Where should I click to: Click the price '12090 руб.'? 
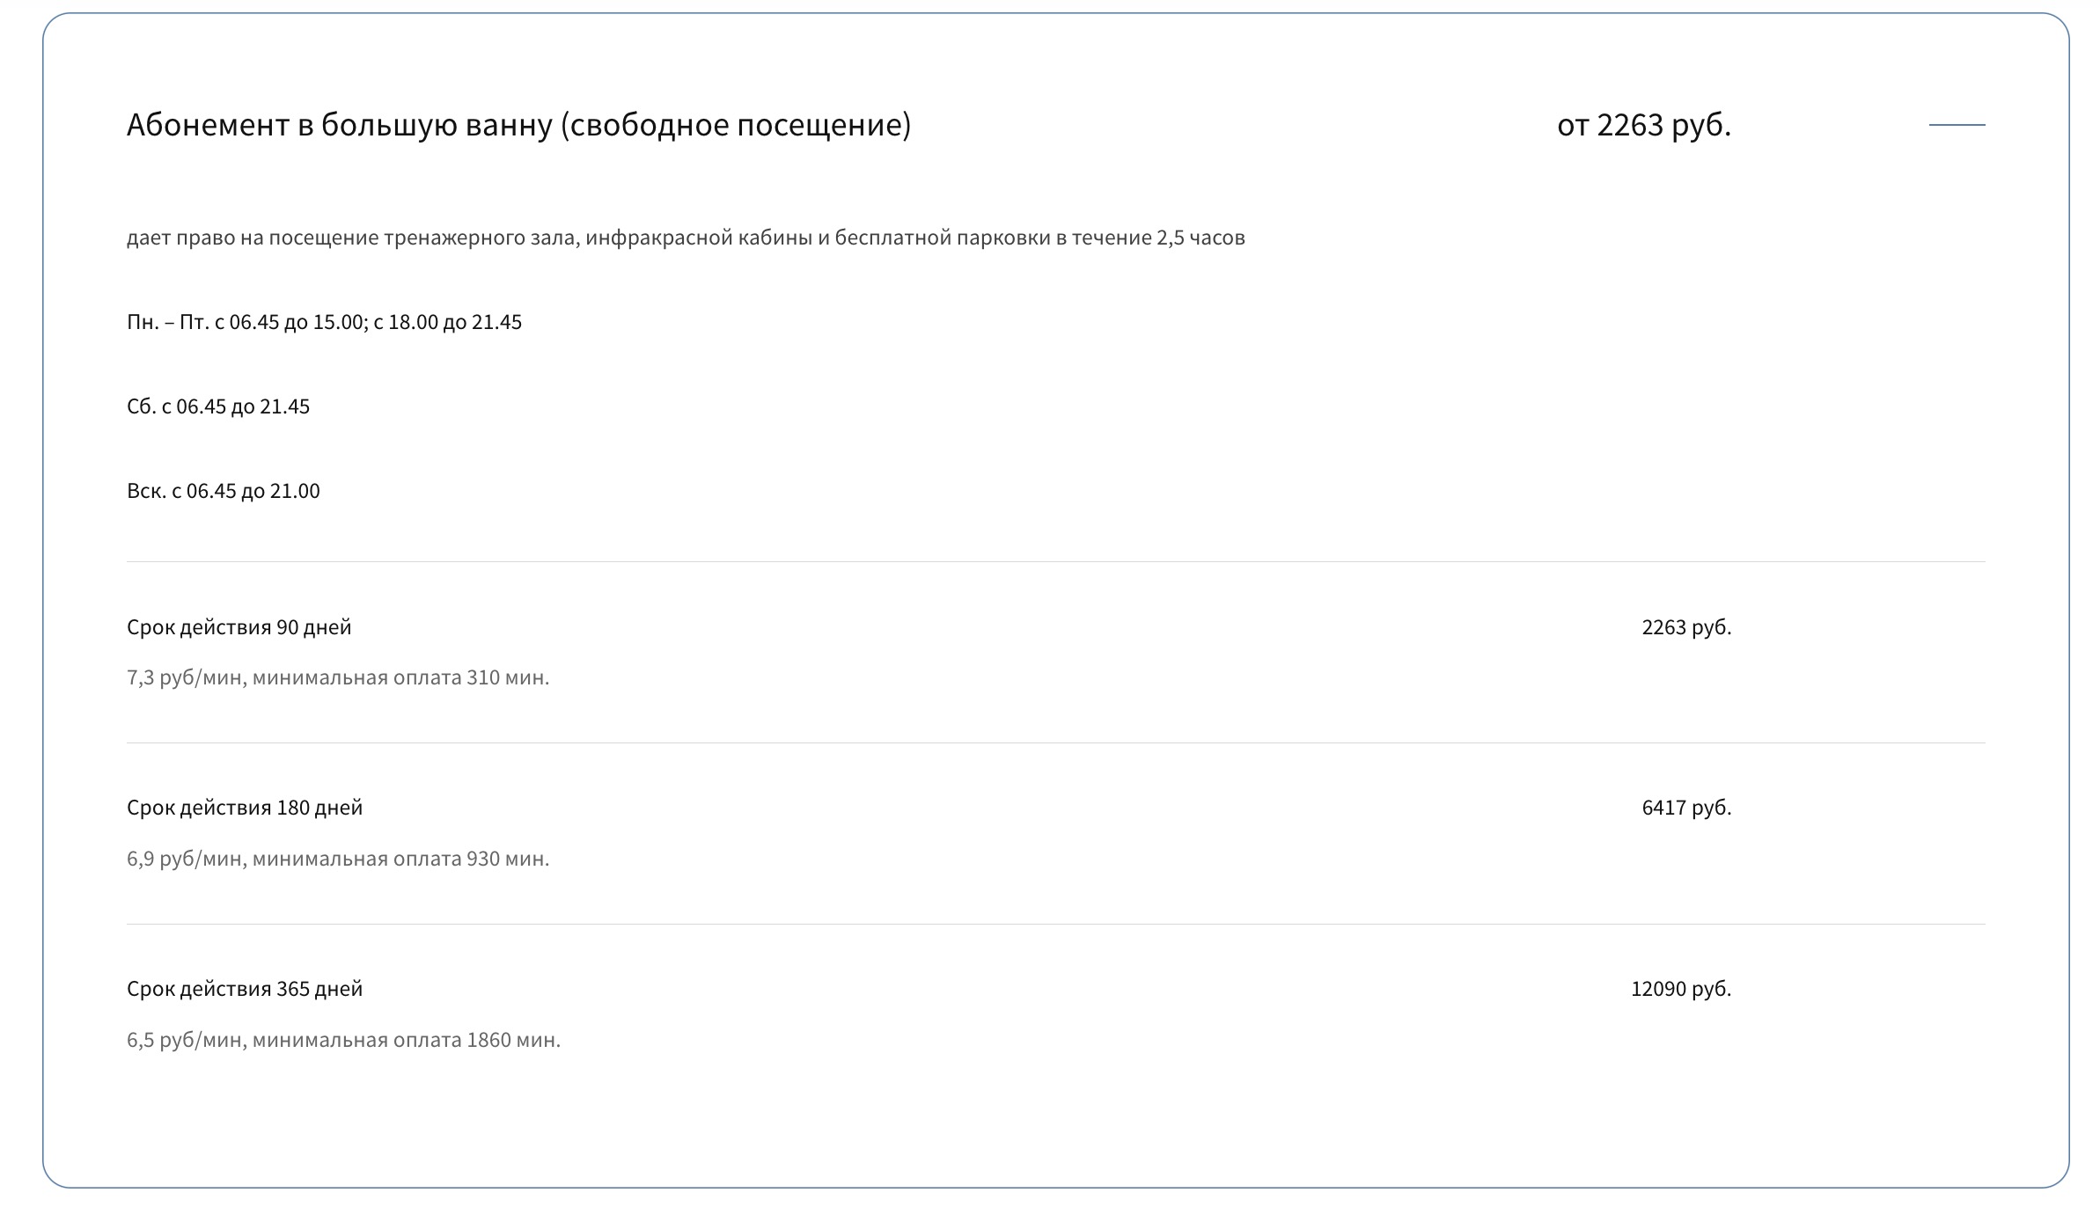(1681, 989)
